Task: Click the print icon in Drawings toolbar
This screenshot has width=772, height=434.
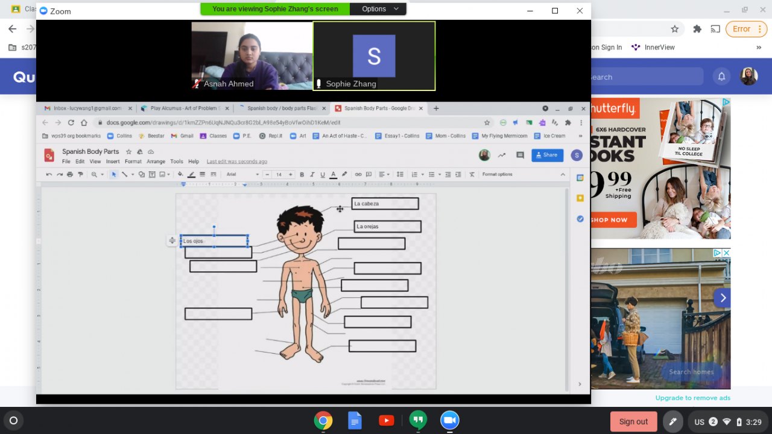Action: [x=70, y=175]
